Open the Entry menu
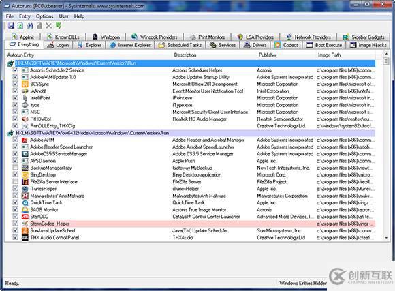Screen dimensions: 395x291 [25, 16]
